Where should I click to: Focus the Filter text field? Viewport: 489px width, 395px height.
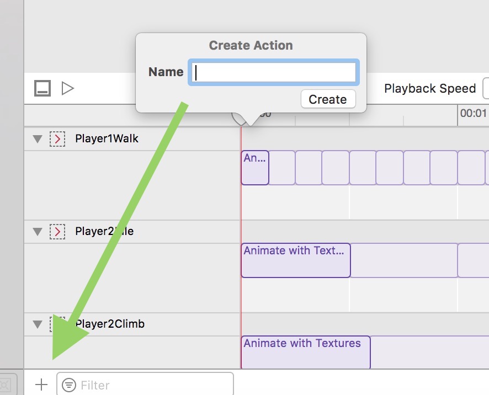point(155,385)
